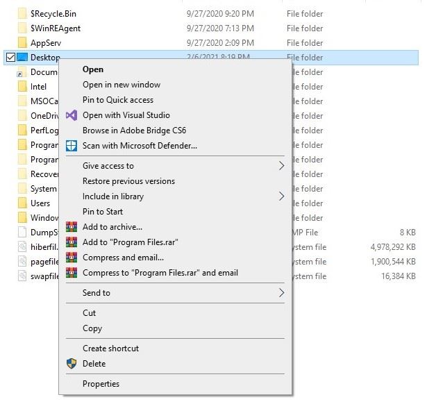The height and width of the screenshot is (420, 445).
Task: Select Copy in the context menu
Action: 176,328
